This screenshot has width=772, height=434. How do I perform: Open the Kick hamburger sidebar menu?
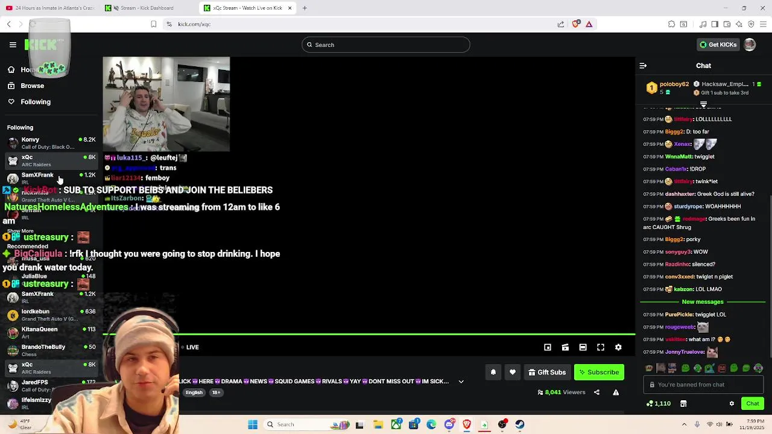(x=13, y=45)
